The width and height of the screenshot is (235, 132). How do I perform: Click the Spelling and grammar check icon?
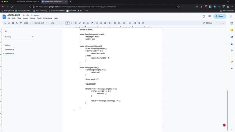pos(17,23)
